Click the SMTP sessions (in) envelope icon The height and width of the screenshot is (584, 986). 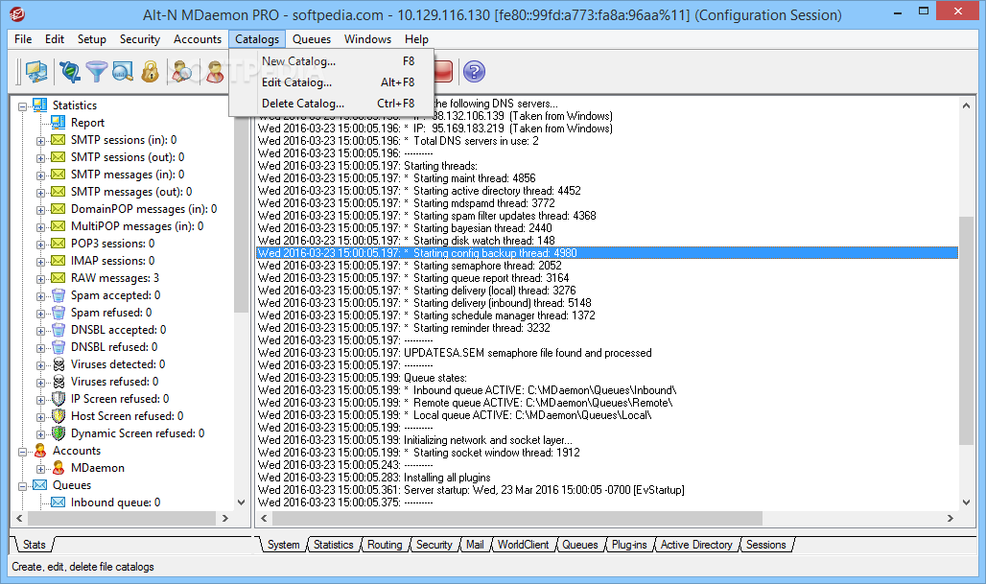tap(59, 140)
